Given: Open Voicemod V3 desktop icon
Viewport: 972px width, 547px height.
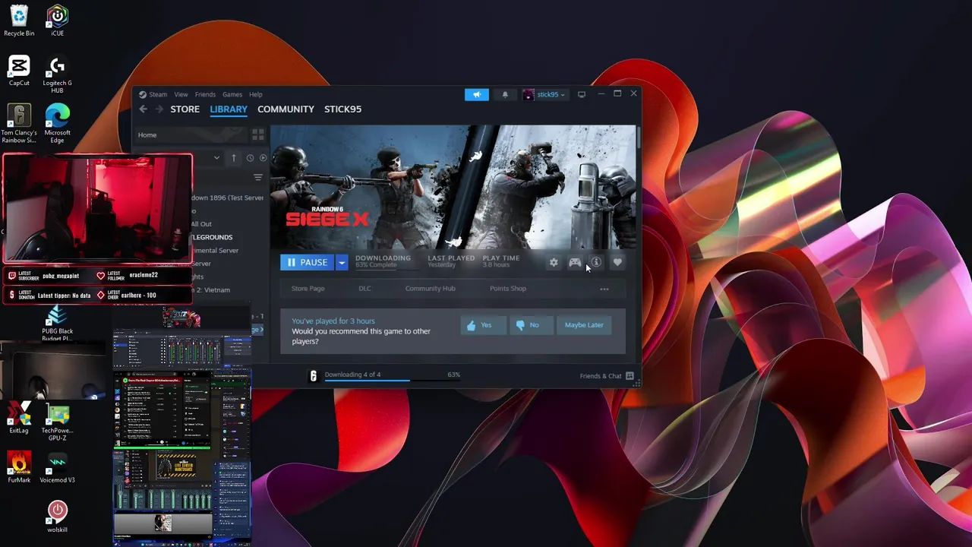Looking at the screenshot, I should (x=57, y=468).
